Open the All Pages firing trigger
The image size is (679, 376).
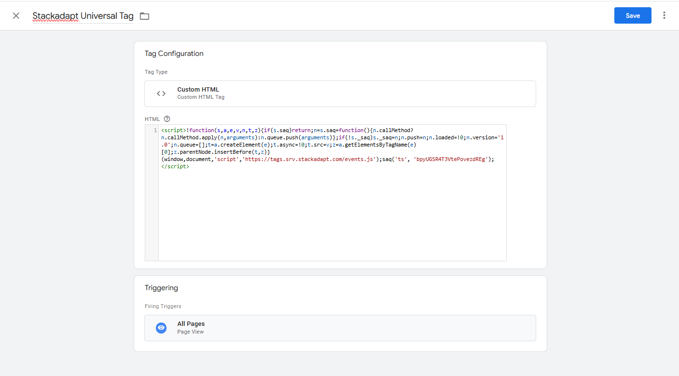pos(340,328)
